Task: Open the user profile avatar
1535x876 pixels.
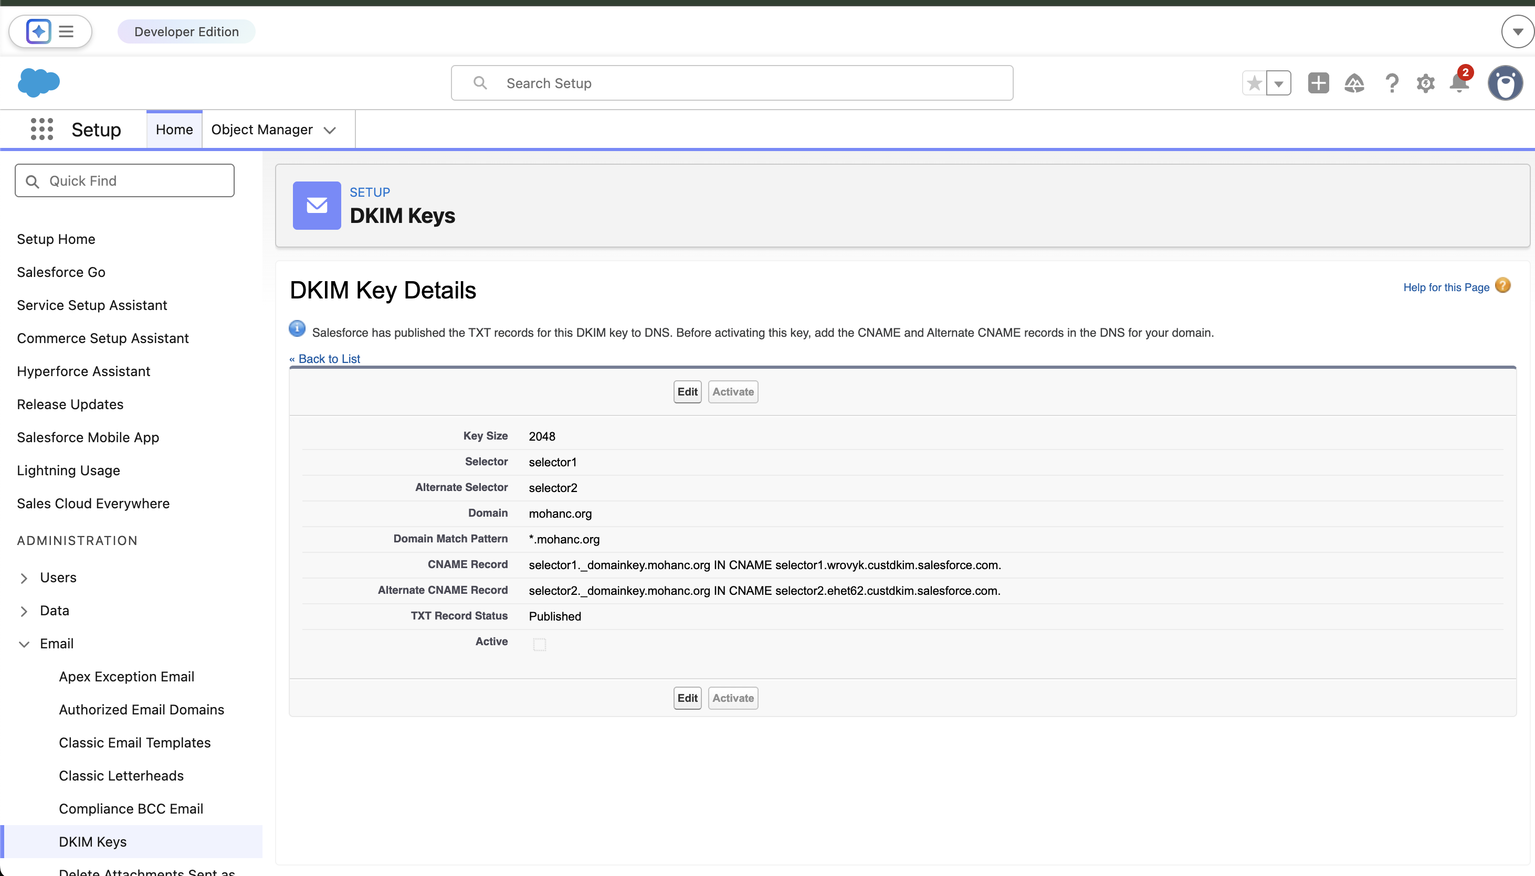Action: pos(1506,82)
